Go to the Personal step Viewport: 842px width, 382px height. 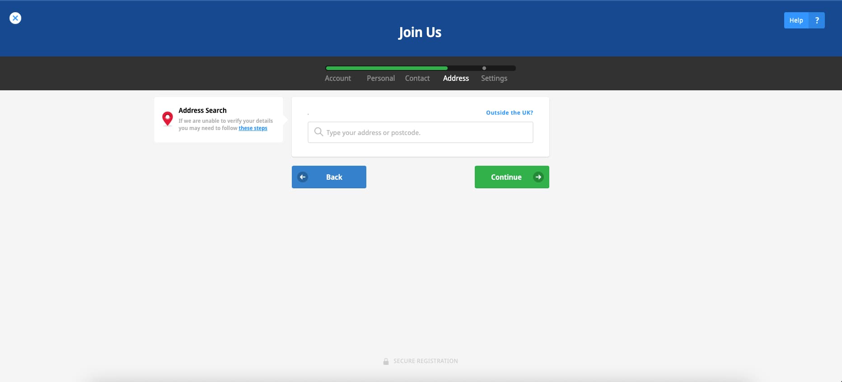(x=381, y=78)
